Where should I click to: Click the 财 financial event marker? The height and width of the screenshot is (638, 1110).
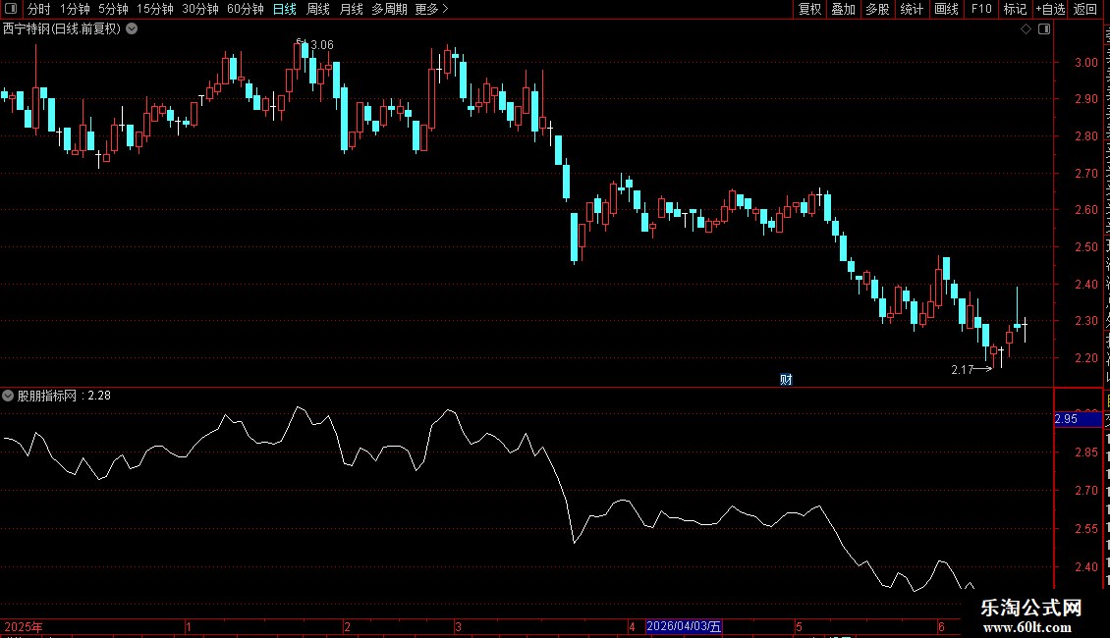tap(786, 380)
